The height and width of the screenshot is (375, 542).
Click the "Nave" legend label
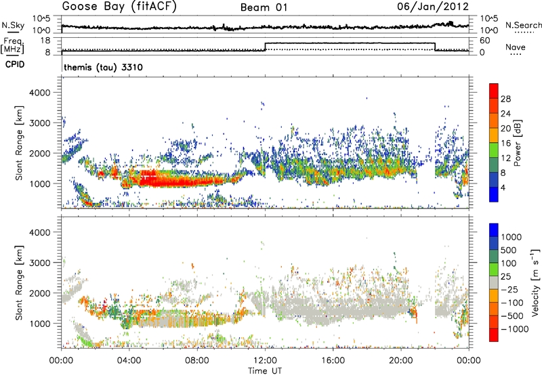(x=515, y=47)
